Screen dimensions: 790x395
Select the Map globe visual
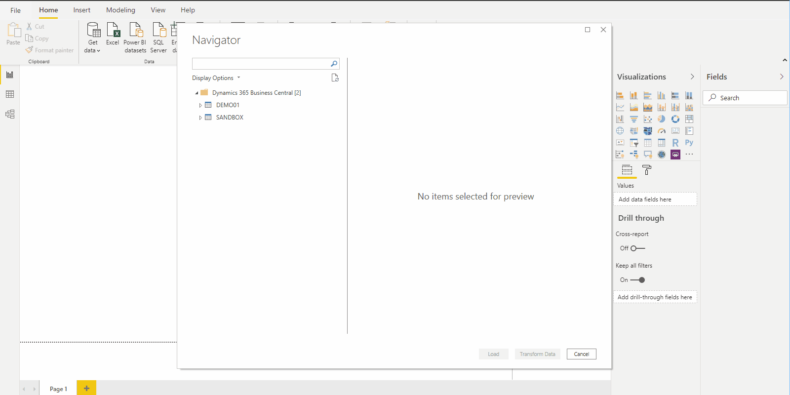[x=620, y=131]
